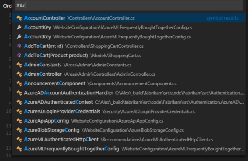
Task: Click the class icon beside AzureMLAuthenticatedHttpClient
Action: coord(19,140)
